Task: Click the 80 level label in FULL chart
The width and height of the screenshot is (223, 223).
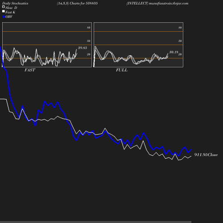Action: click(x=180, y=28)
